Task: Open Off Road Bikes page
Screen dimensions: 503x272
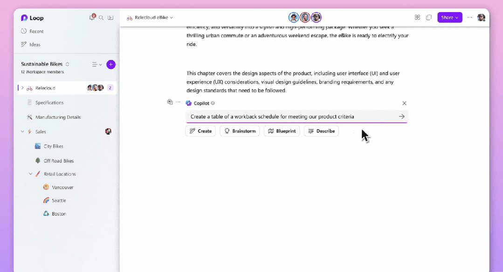Action: tap(59, 161)
